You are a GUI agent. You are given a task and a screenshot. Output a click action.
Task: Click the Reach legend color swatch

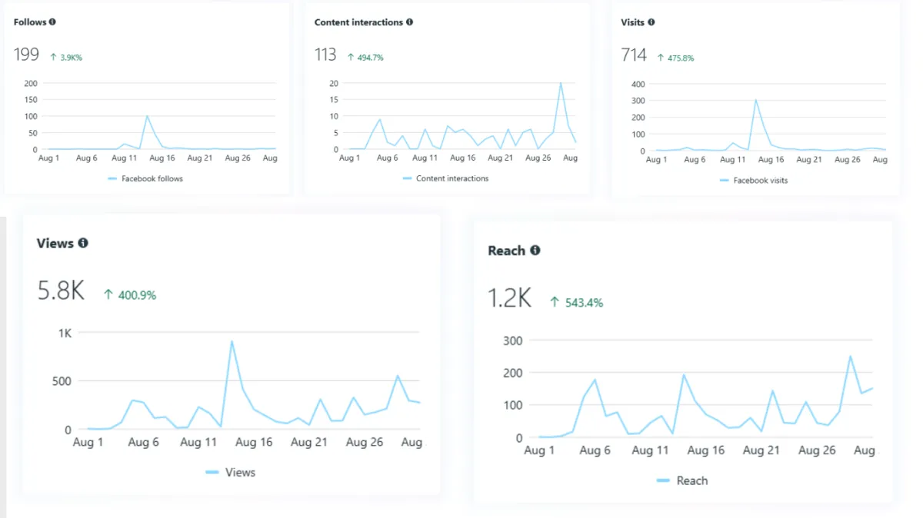tap(663, 481)
